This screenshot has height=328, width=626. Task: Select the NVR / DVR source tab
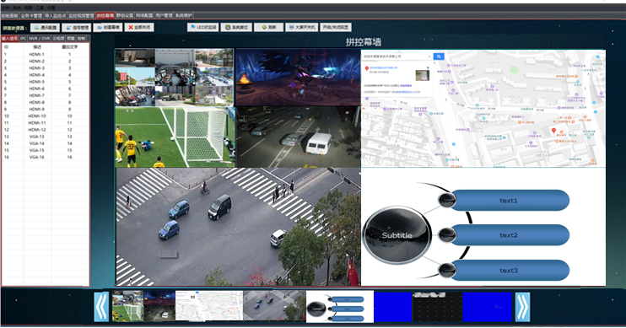pyautogui.click(x=39, y=38)
